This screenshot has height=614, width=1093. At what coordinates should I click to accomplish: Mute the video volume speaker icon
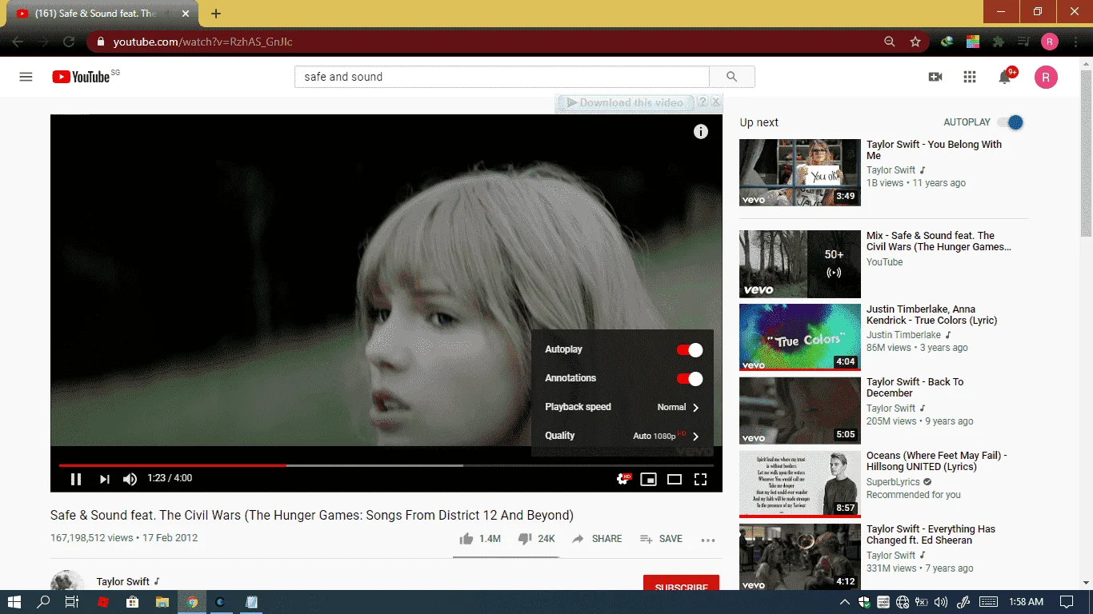coord(130,479)
